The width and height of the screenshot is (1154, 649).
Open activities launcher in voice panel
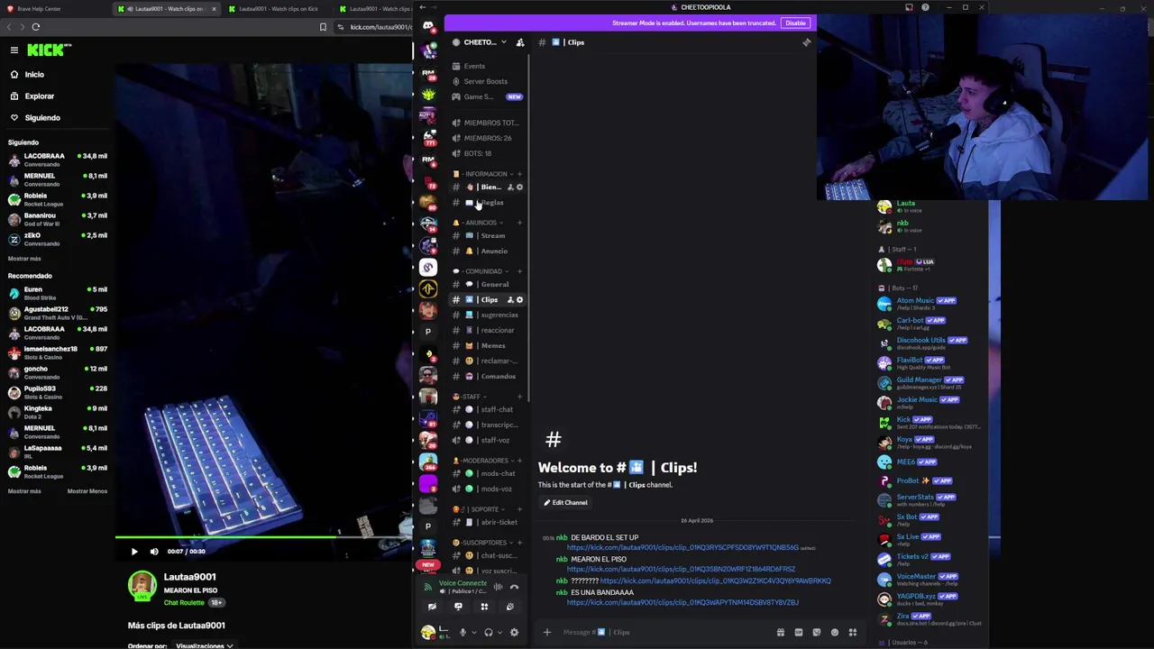(x=484, y=607)
